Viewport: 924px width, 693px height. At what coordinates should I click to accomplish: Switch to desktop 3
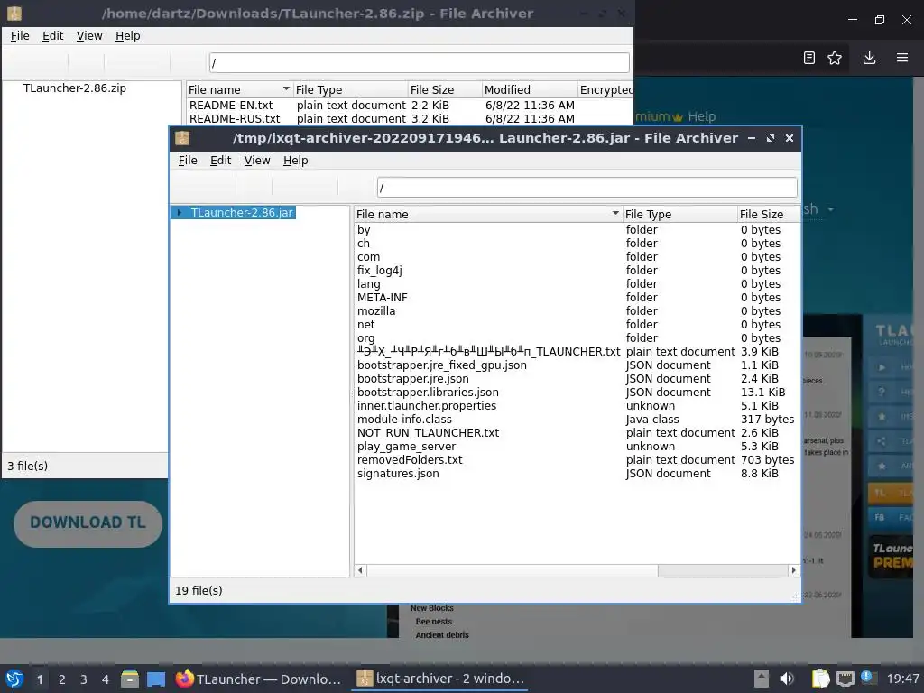[x=84, y=679]
